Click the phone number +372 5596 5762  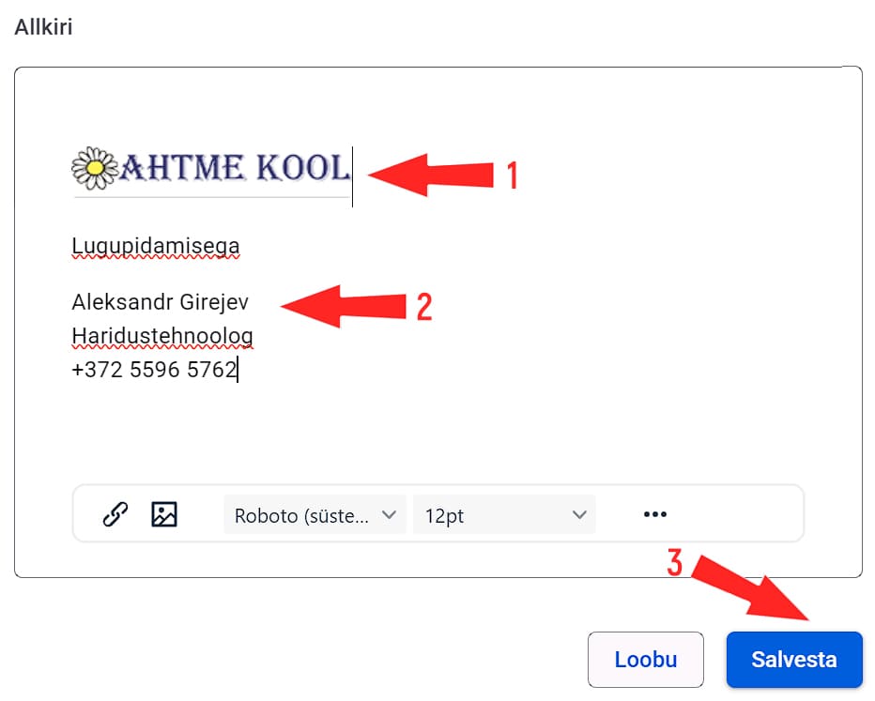coord(154,370)
